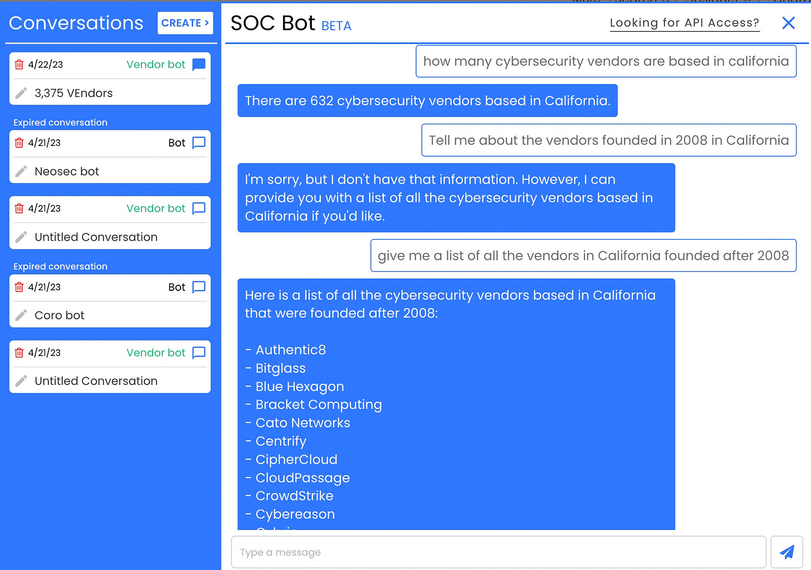Click trash icon on Neosec bot conversation
This screenshot has width=811, height=570.
click(19, 143)
